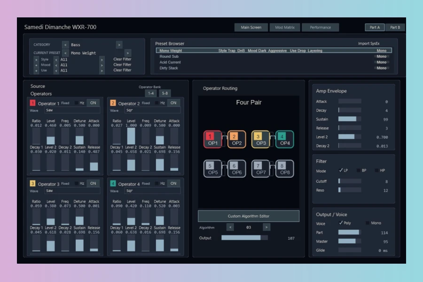Image resolution: width=423 pixels, height=282 pixels.
Task: Open the Custom Algorithm Editor
Action: (249, 216)
